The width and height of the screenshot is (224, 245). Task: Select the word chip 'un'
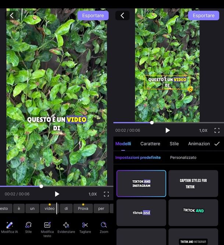[x=32, y=208]
